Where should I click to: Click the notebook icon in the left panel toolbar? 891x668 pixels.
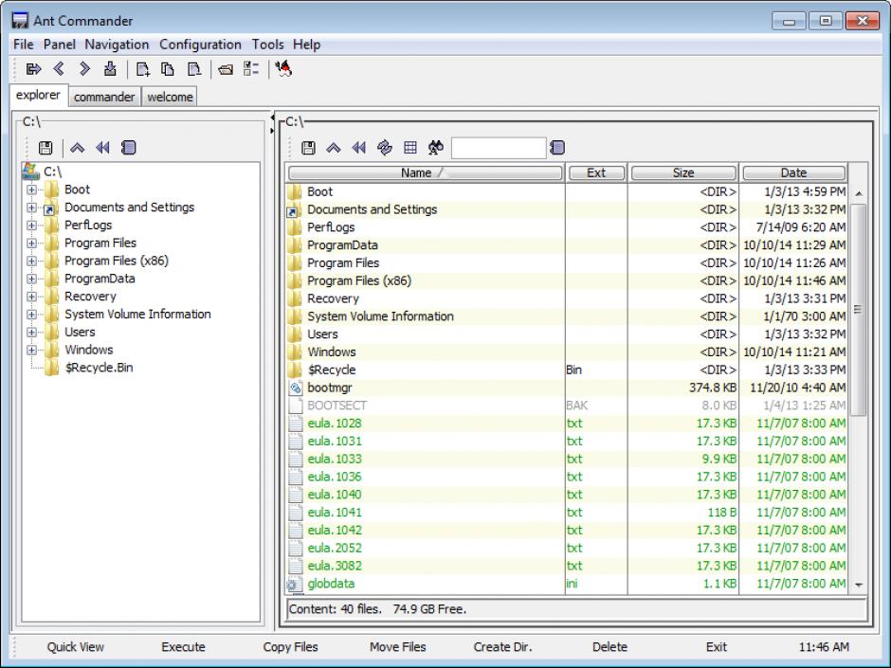[128, 148]
